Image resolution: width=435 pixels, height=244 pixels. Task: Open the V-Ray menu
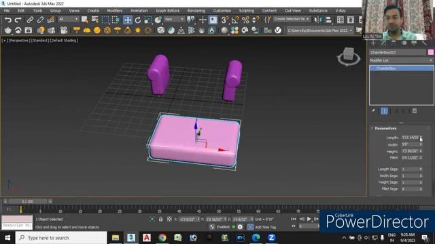pyautogui.click(x=341, y=11)
